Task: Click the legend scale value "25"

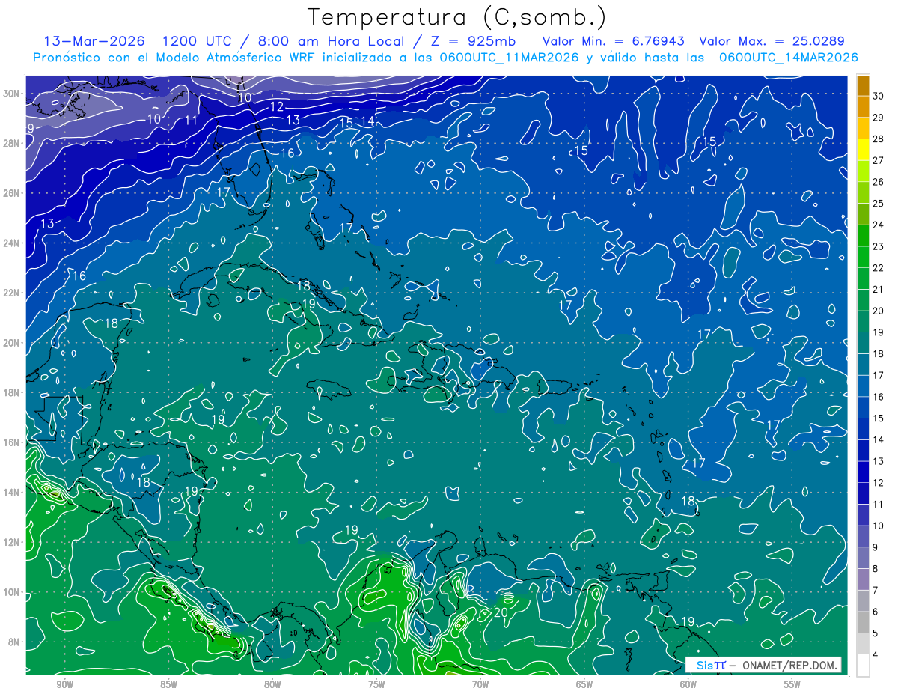Action: pyautogui.click(x=878, y=204)
